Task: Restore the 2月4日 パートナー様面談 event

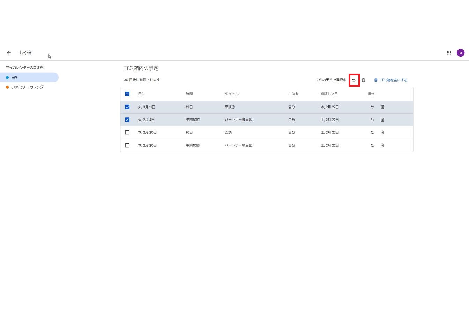Action: coord(372,120)
